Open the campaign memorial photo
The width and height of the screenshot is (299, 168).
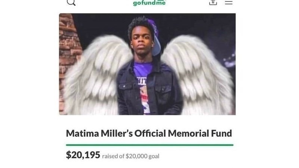click(147, 64)
